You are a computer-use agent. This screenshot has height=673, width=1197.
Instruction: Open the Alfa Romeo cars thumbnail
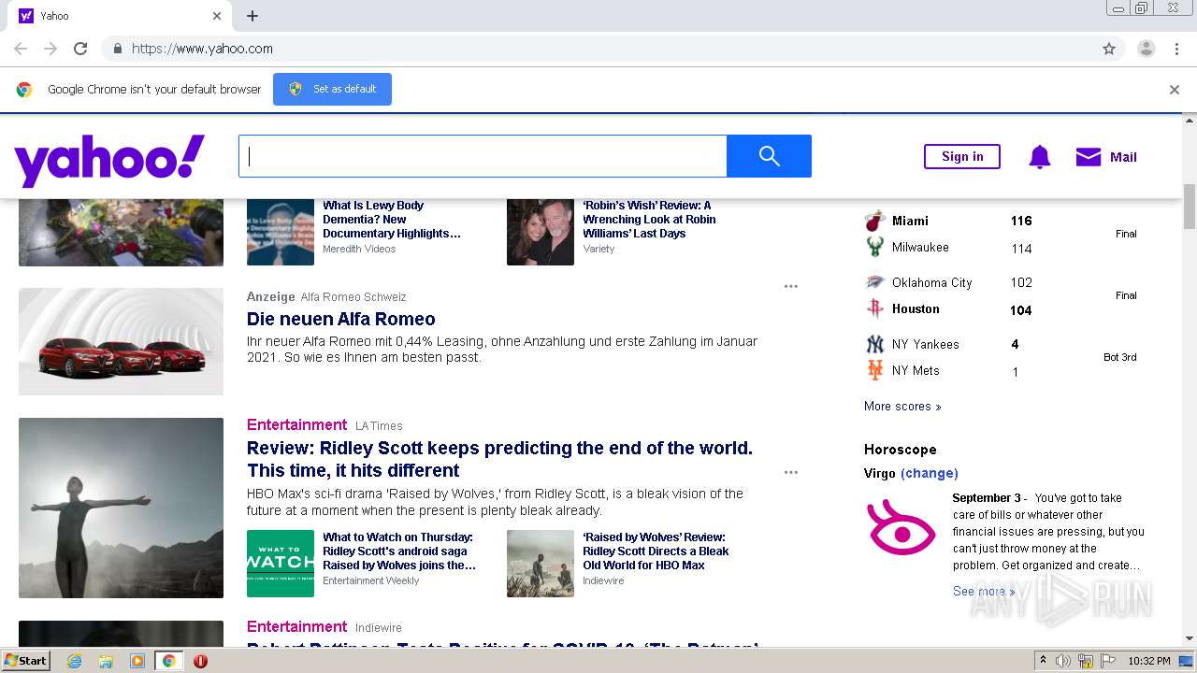[122, 341]
